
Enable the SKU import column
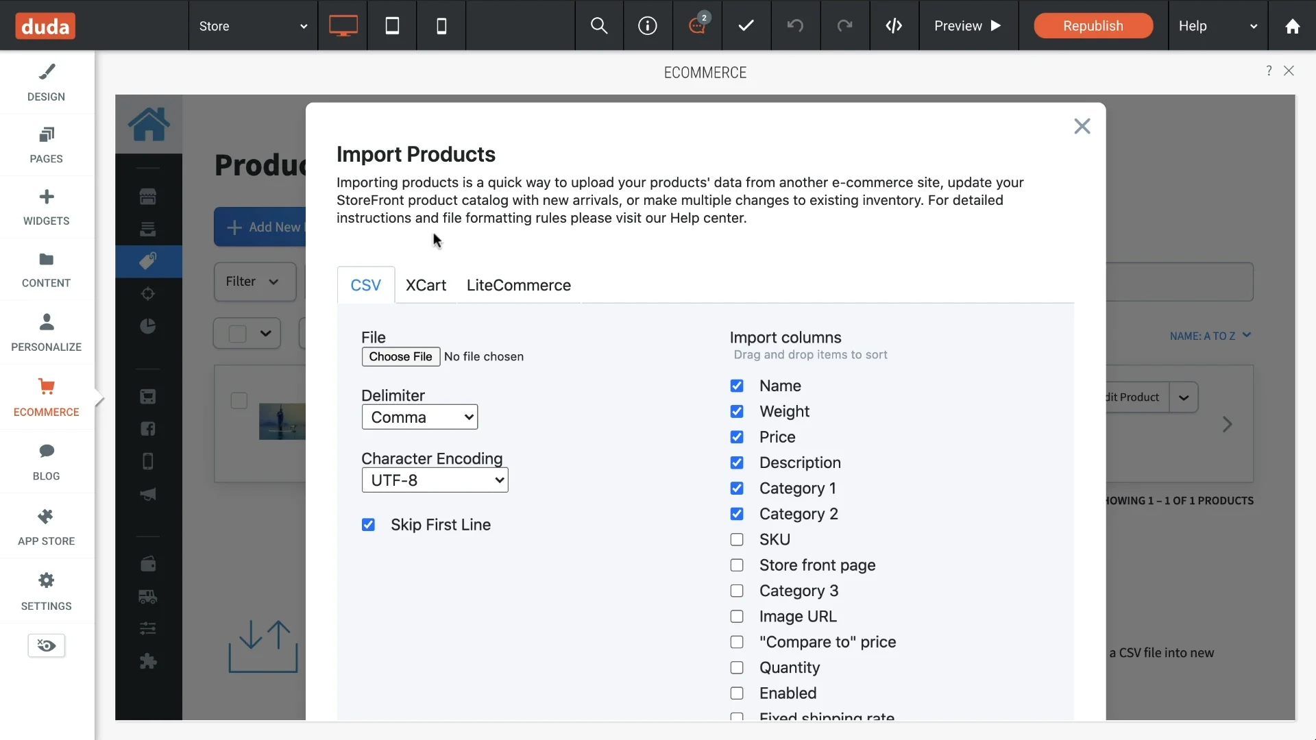737,540
